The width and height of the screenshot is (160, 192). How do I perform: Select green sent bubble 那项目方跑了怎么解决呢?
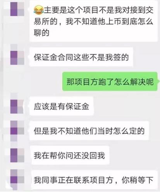[110, 82]
